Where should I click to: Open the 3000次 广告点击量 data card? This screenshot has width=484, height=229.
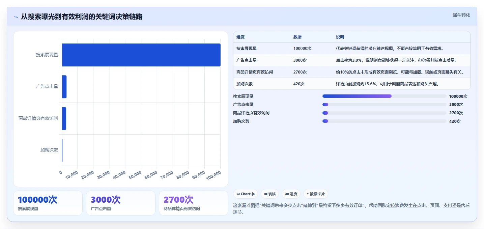121,203
